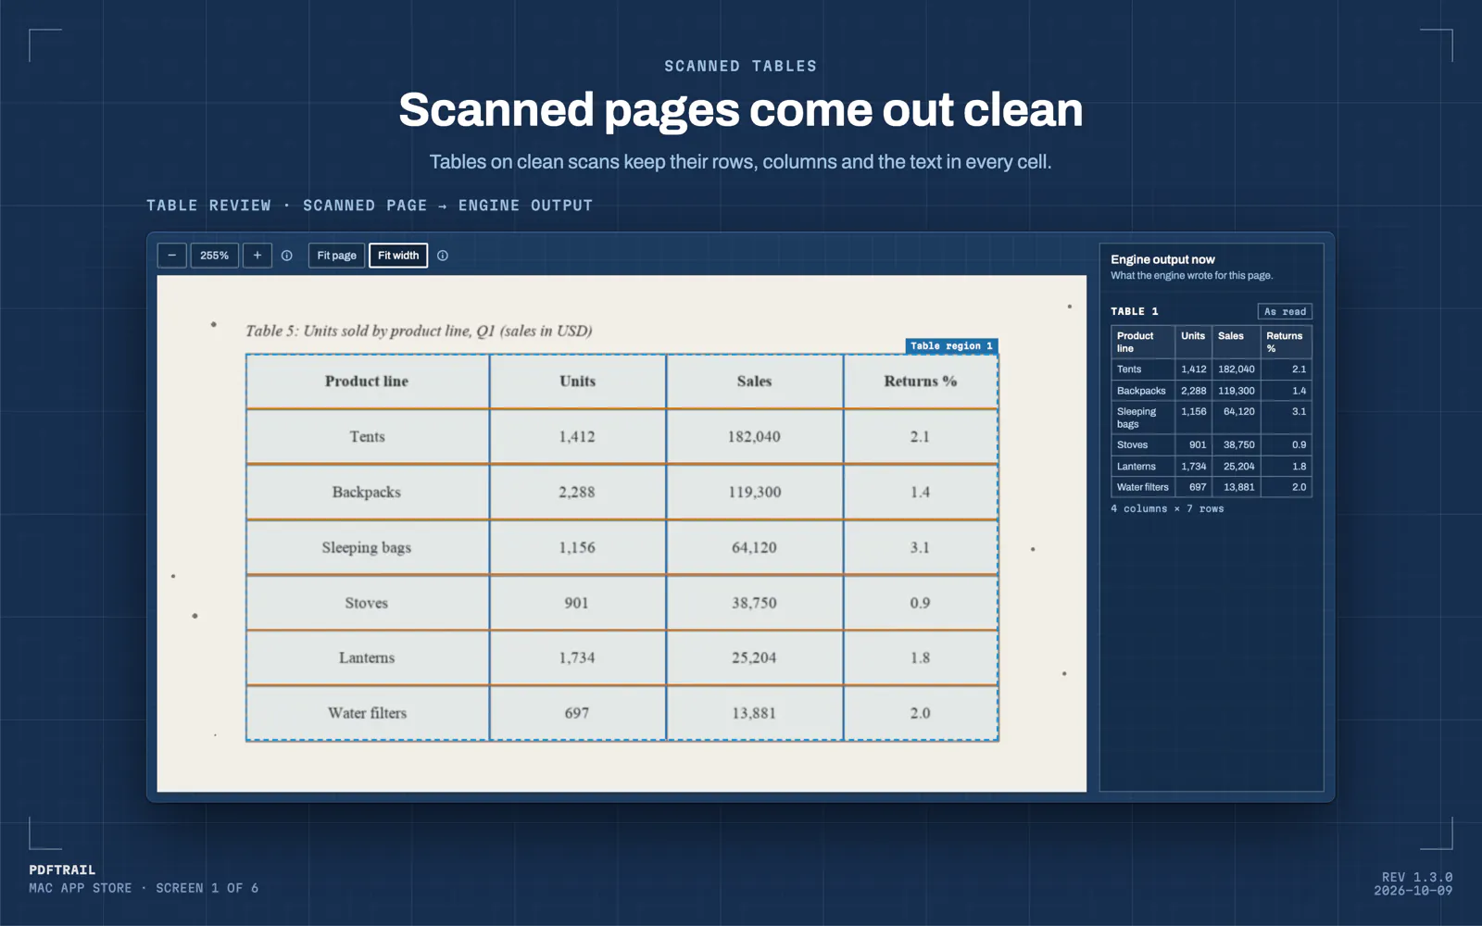Click the zoom out minus button
The height and width of the screenshot is (926, 1482).
(172, 256)
